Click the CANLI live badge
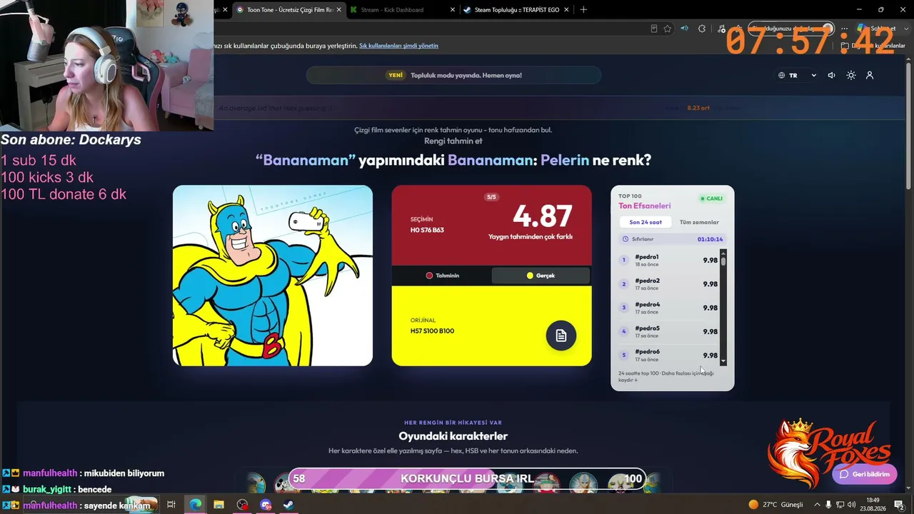 (x=712, y=198)
